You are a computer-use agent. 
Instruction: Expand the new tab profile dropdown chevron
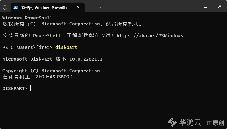[x=100, y=7]
